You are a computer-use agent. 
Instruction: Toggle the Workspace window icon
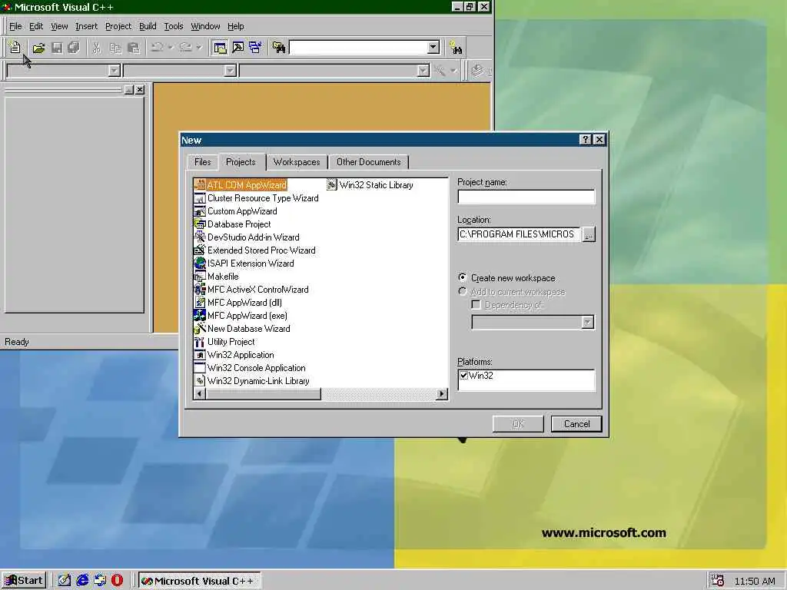click(x=220, y=48)
